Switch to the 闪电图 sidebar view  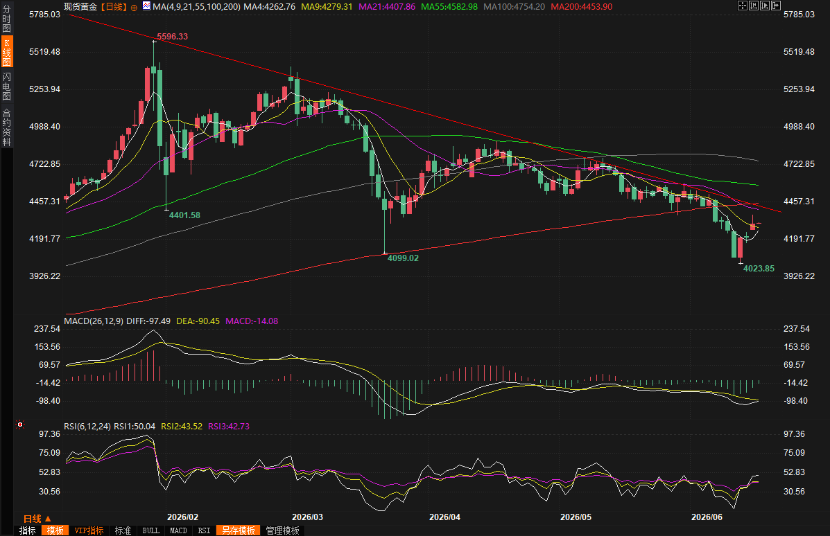[x=6, y=86]
